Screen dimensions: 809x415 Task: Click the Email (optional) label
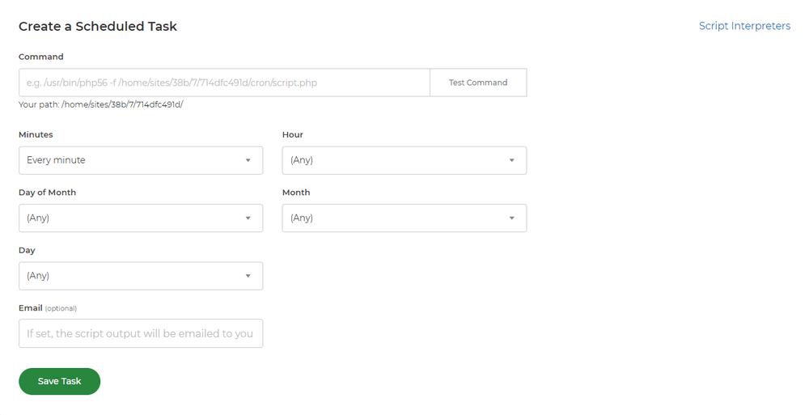coord(48,308)
